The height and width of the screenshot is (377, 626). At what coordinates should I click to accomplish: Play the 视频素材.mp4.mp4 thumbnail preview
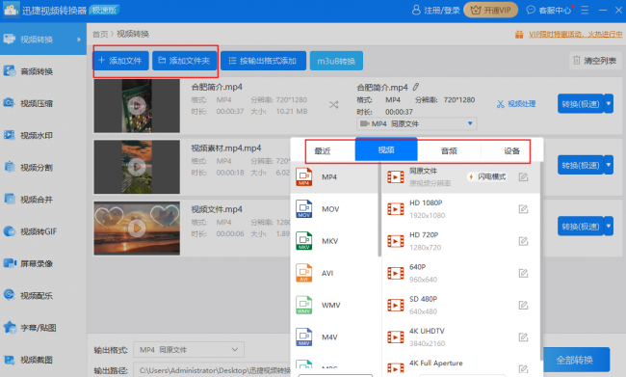(x=137, y=167)
